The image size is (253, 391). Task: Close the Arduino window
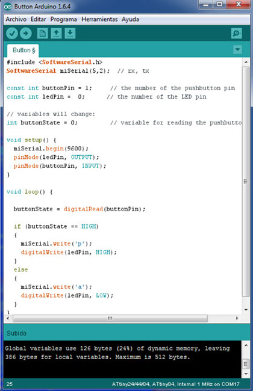238,4
